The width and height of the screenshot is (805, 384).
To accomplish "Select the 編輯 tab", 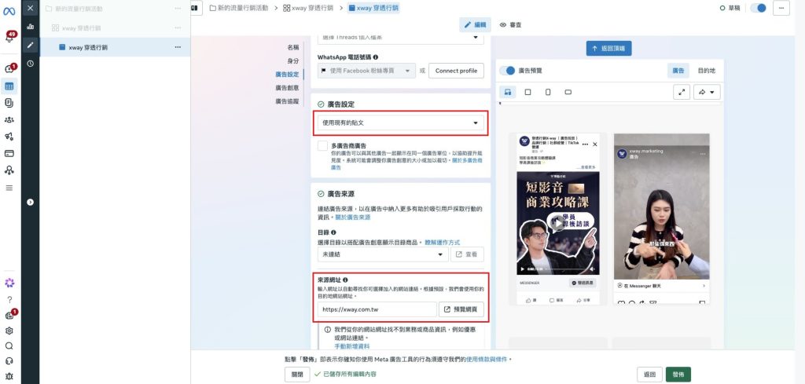I will 475,24.
